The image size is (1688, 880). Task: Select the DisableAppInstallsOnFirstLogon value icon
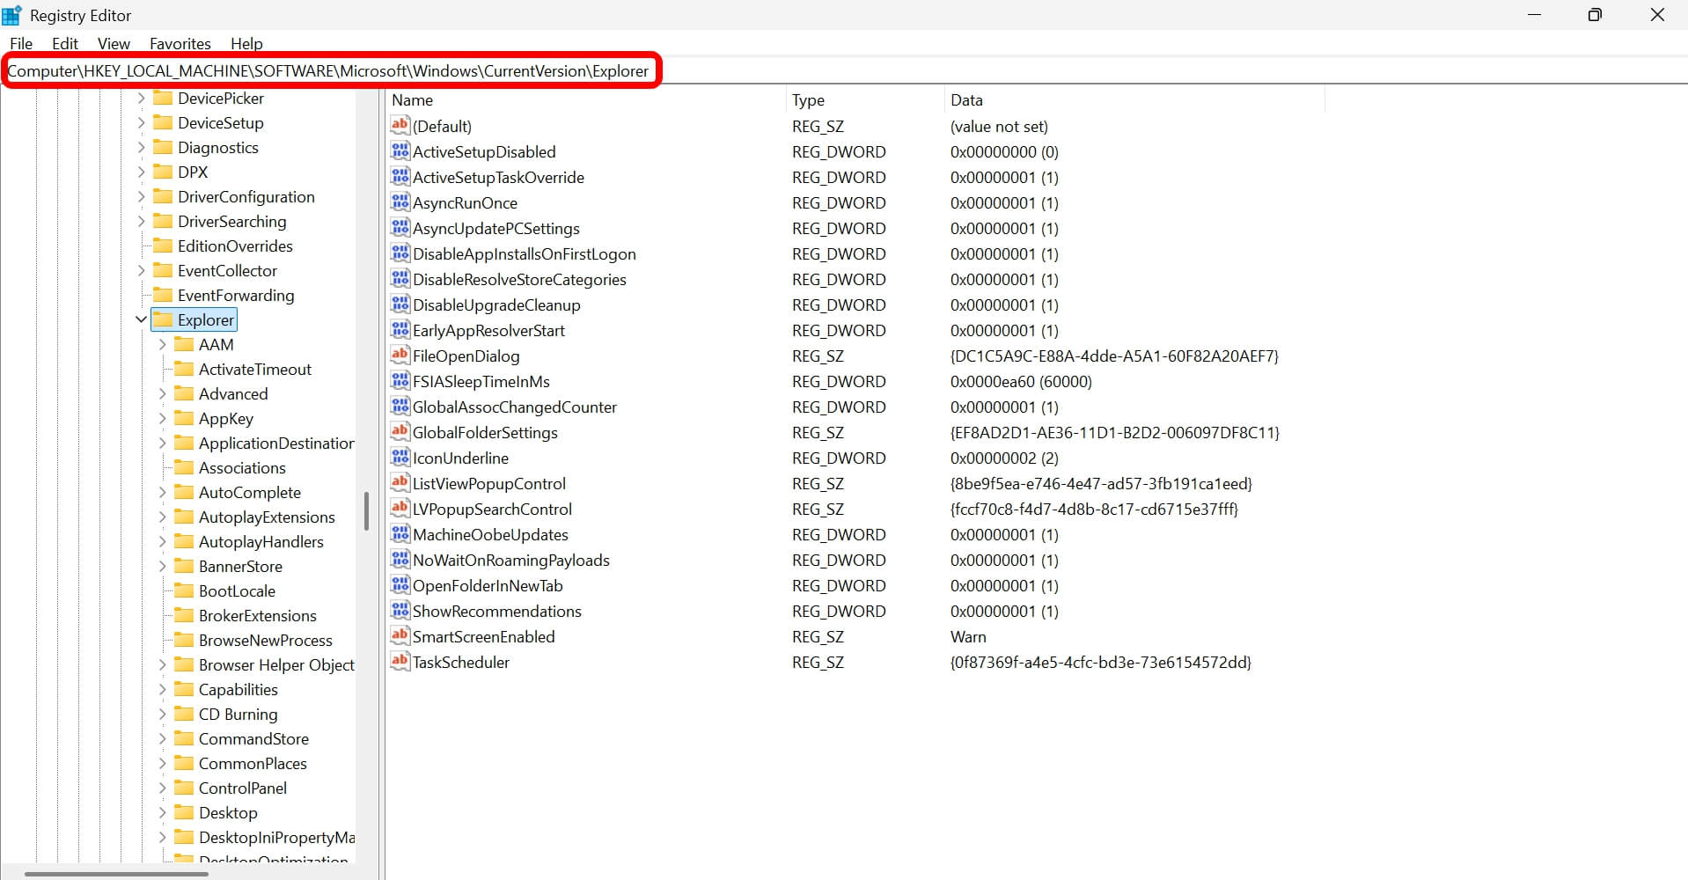click(x=400, y=253)
